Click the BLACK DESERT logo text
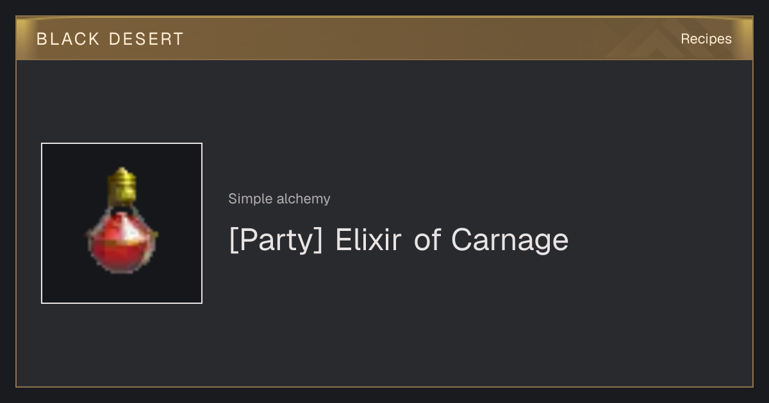 [x=110, y=39]
